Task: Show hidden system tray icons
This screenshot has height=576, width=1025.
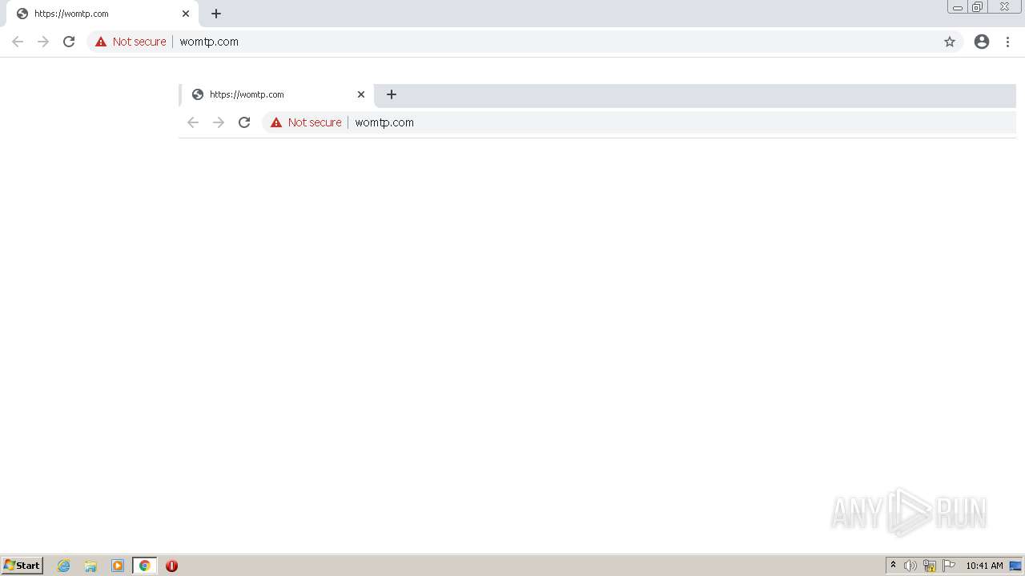Action: click(x=894, y=566)
